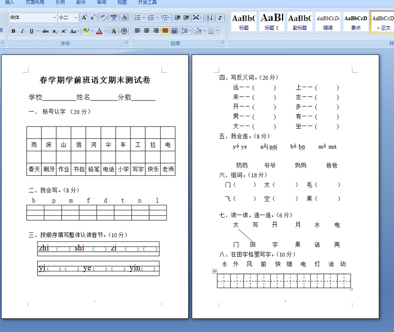
Task: Click the Shrink Font icon
Action: click(x=92, y=18)
